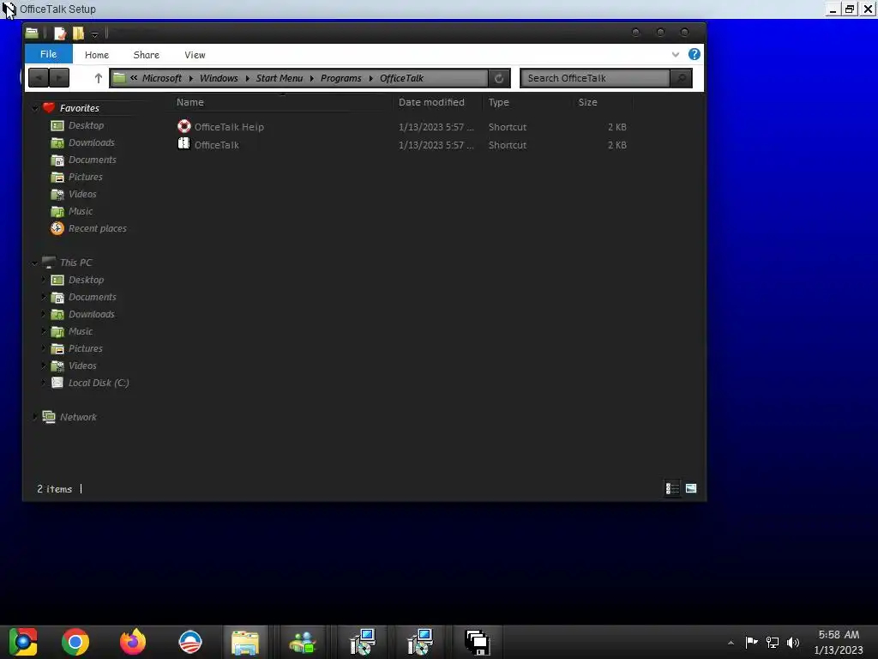Click the network tray icon
Viewport: 878px width, 659px height.
coord(773,642)
